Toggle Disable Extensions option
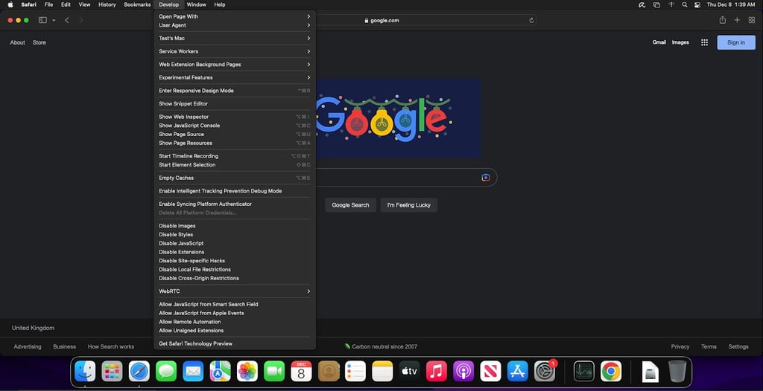 click(235, 251)
